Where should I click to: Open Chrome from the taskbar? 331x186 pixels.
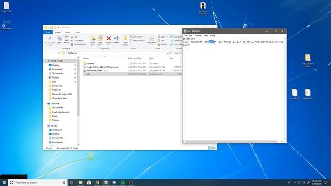coord(97,182)
